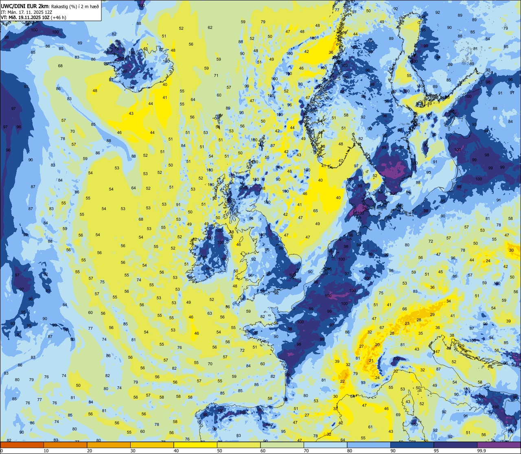Screen dimensions: 521x454
Task: Click the 'VT: Mið. 19.11.2025 10Z (+46 h)' line
Action: point(33,18)
